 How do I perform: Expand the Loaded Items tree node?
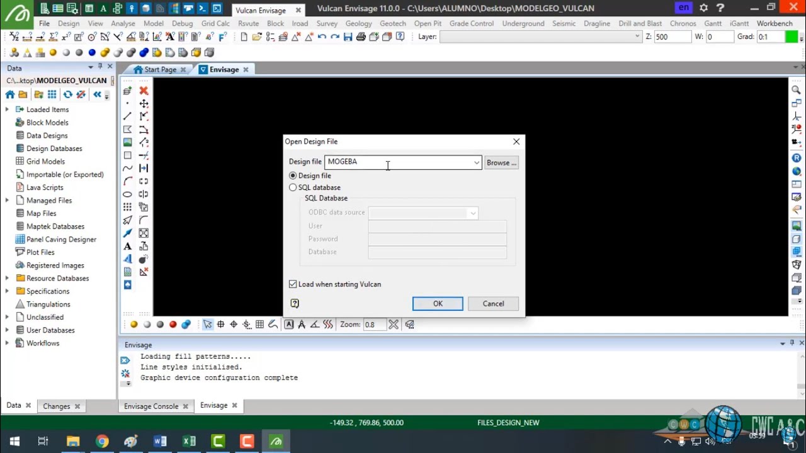point(7,109)
